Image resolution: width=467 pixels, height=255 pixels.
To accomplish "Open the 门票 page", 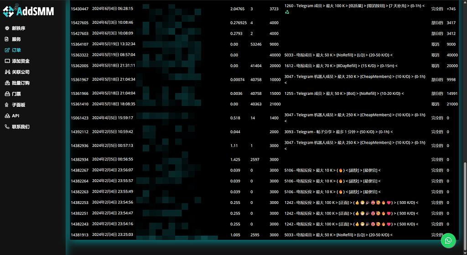I will click(x=16, y=94).
